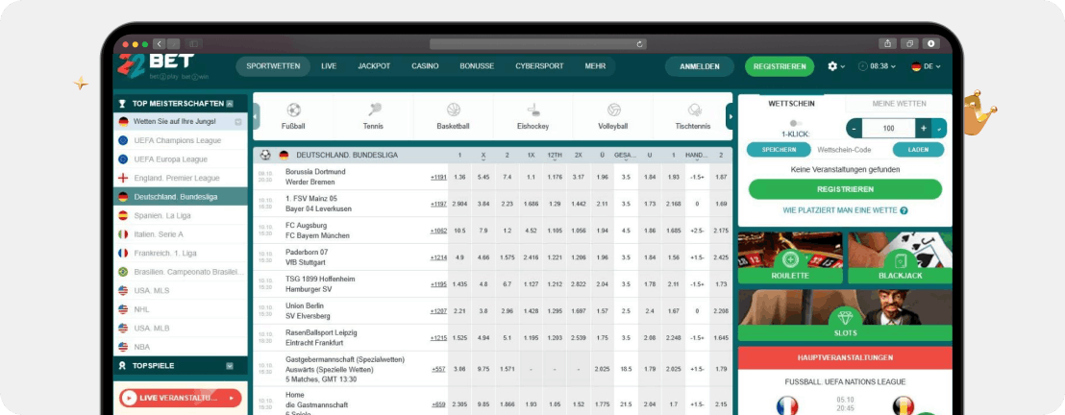The height and width of the screenshot is (415, 1065).
Task: Open +1191 markets for Dortmund match
Action: click(438, 177)
